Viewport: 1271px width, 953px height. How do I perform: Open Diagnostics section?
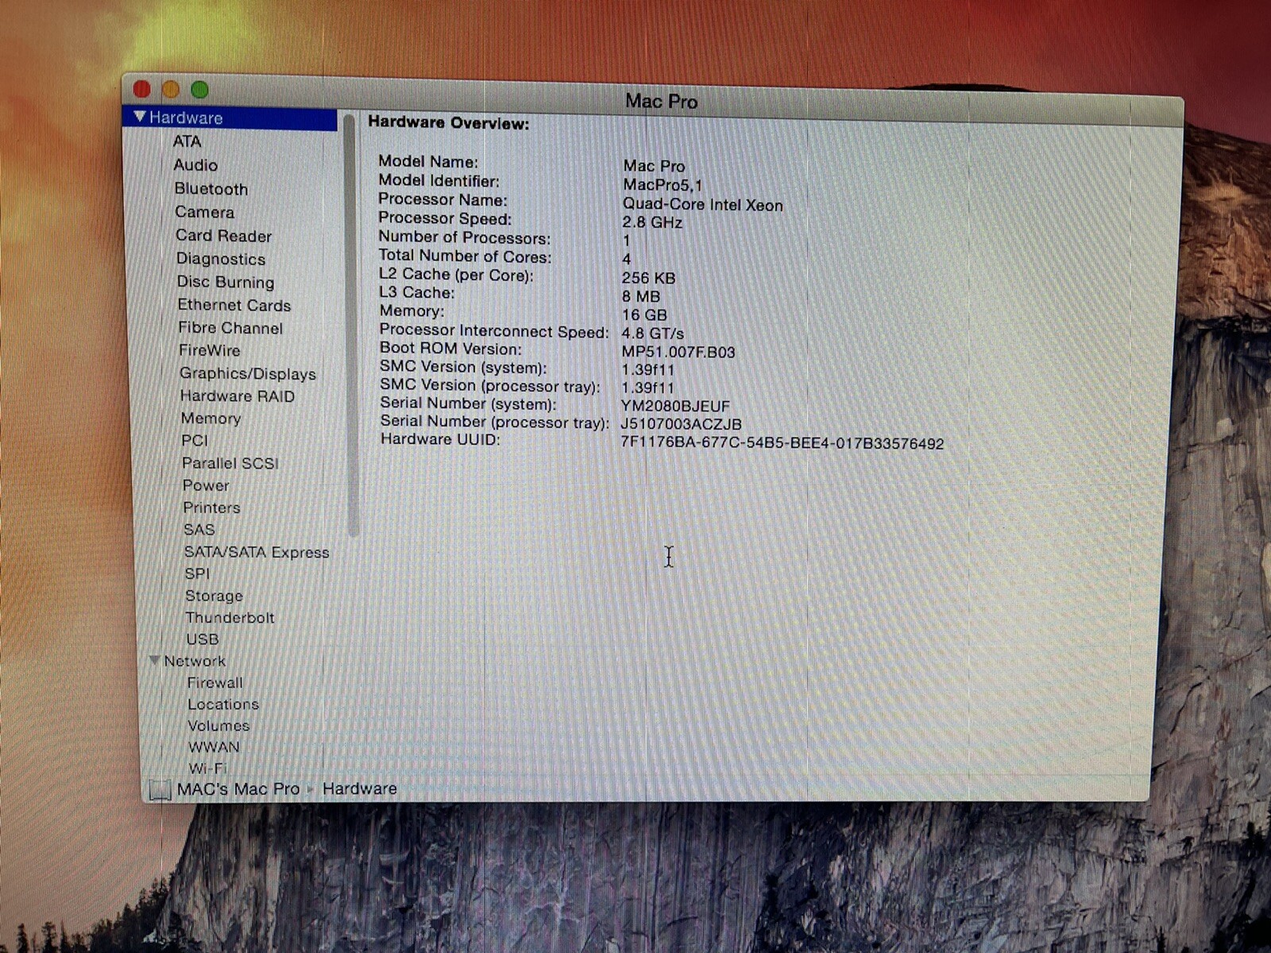click(x=221, y=259)
